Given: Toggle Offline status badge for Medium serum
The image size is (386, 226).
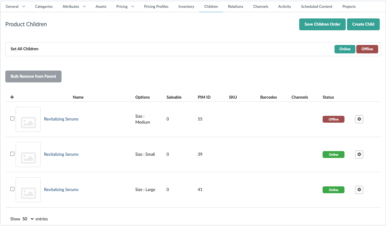Looking at the screenshot, I should 333,119.
